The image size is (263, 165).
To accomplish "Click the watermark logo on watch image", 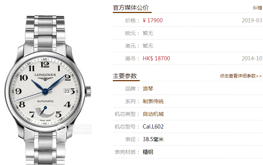I will coord(74,129).
